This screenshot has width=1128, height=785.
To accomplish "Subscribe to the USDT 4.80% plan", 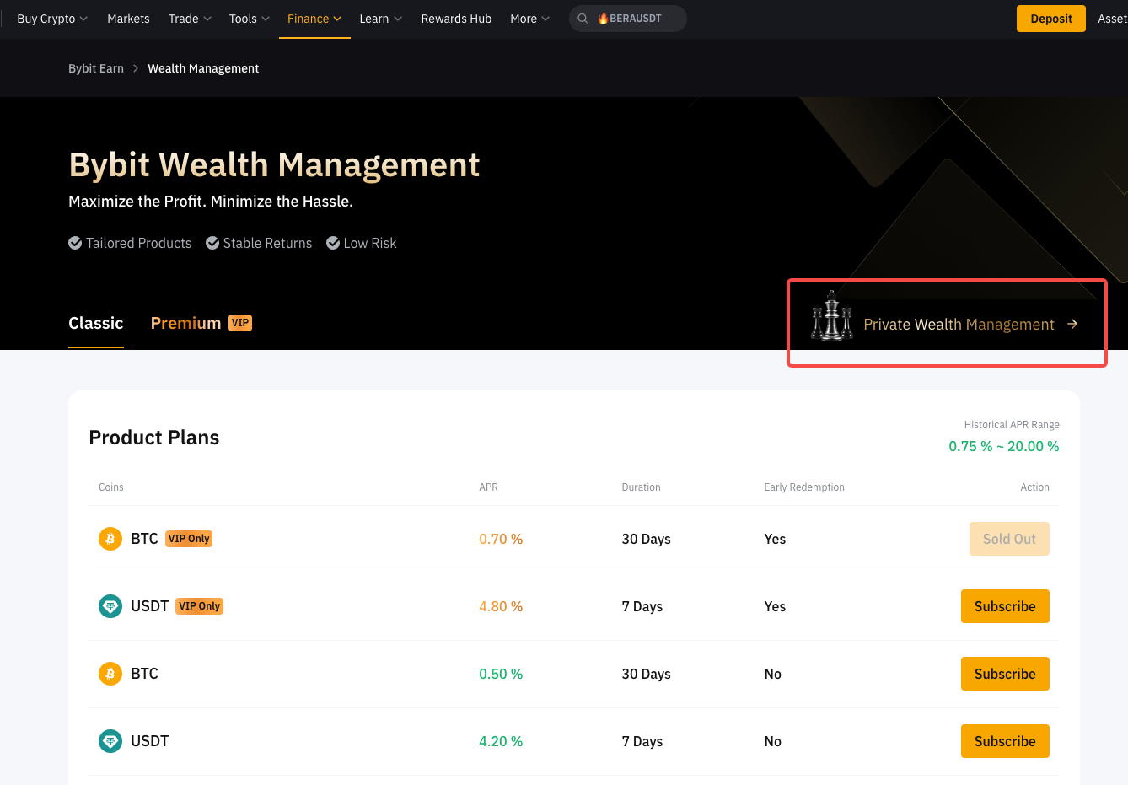I will click(x=1005, y=606).
